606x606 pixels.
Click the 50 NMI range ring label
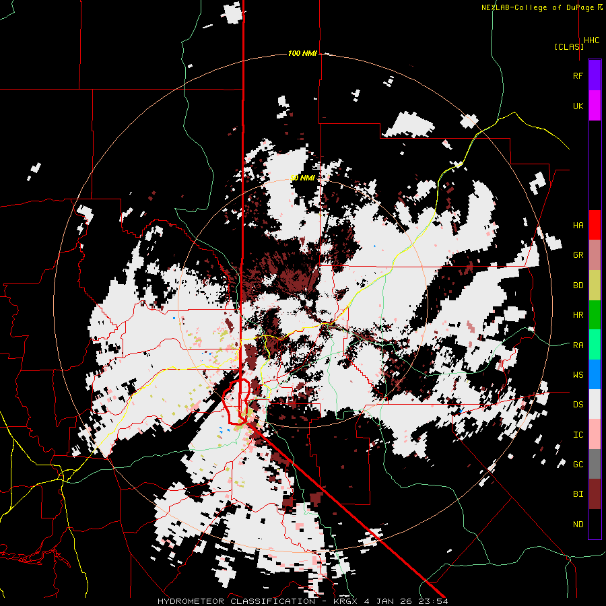[x=302, y=178]
